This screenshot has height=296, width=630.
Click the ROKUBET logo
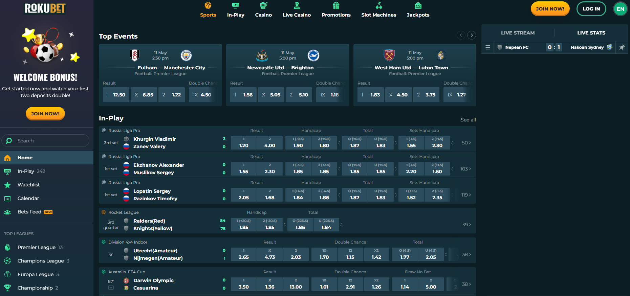[45, 8]
